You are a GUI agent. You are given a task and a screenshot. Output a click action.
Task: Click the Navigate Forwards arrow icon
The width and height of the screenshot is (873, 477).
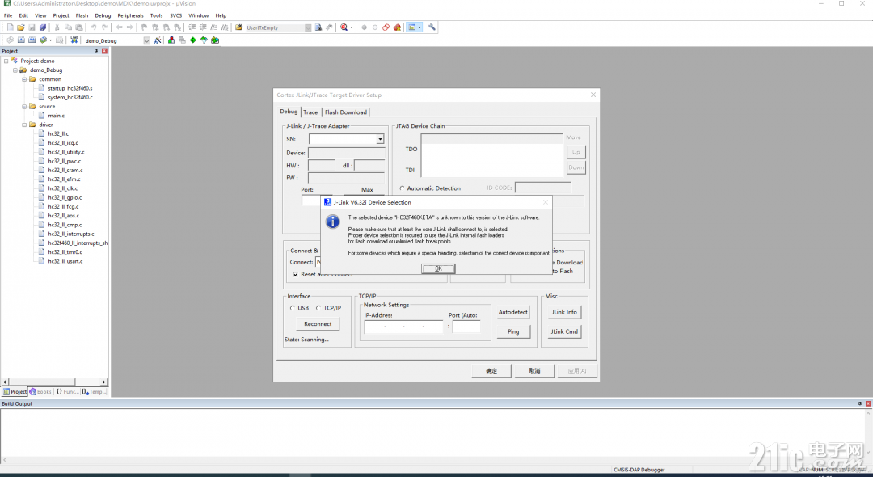point(129,27)
